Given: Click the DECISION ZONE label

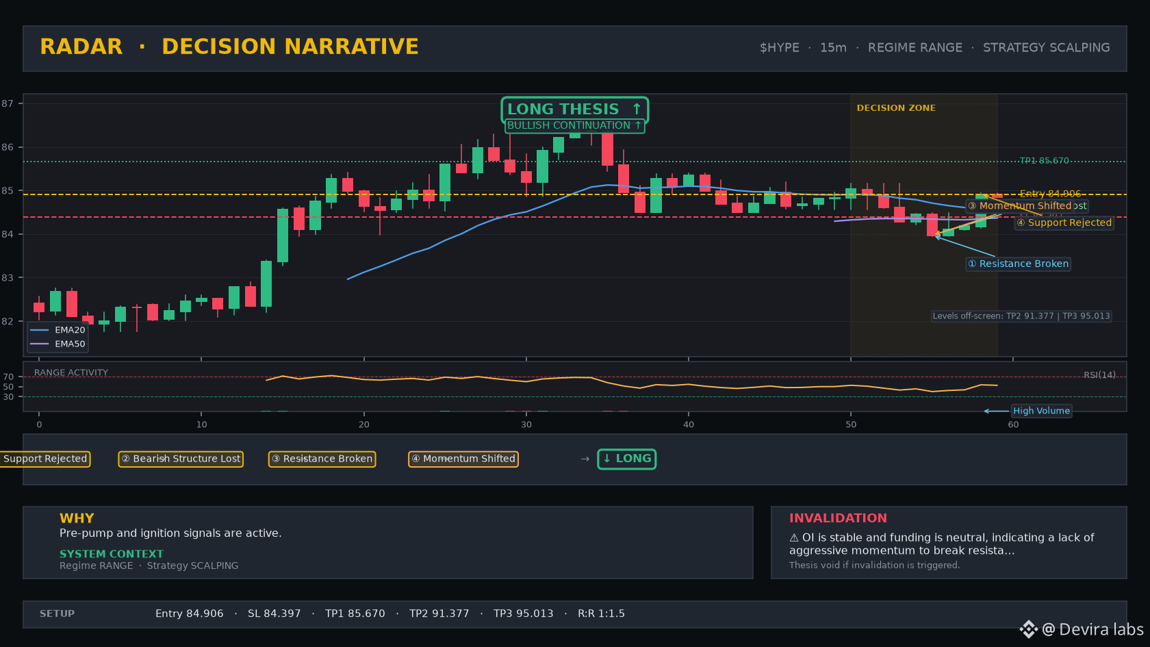Looking at the screenshot, I should pyautogui.click(x=896, y=107).
